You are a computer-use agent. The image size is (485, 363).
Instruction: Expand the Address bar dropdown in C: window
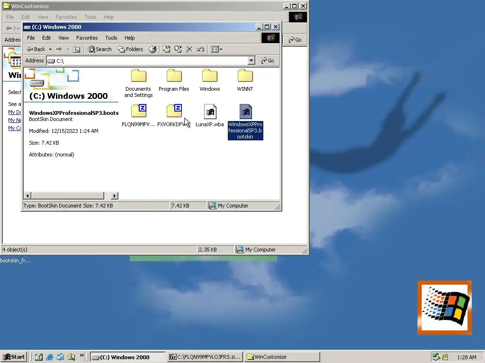(251, 60)
